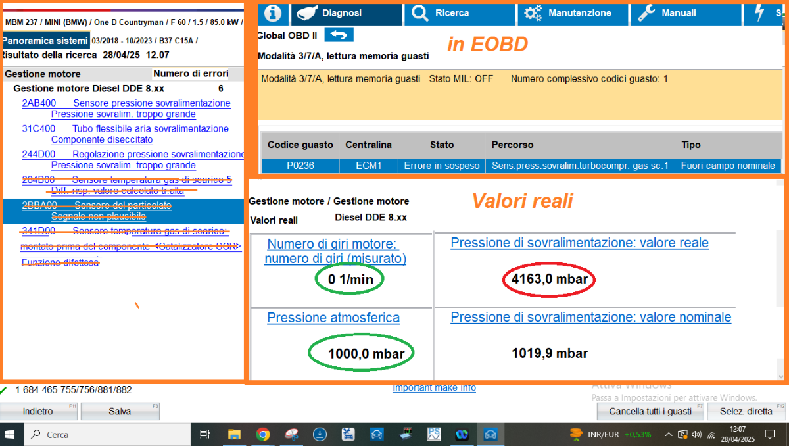Screen dimensions: 789x446
Task: Click the Important make info link
Action: 434,388
